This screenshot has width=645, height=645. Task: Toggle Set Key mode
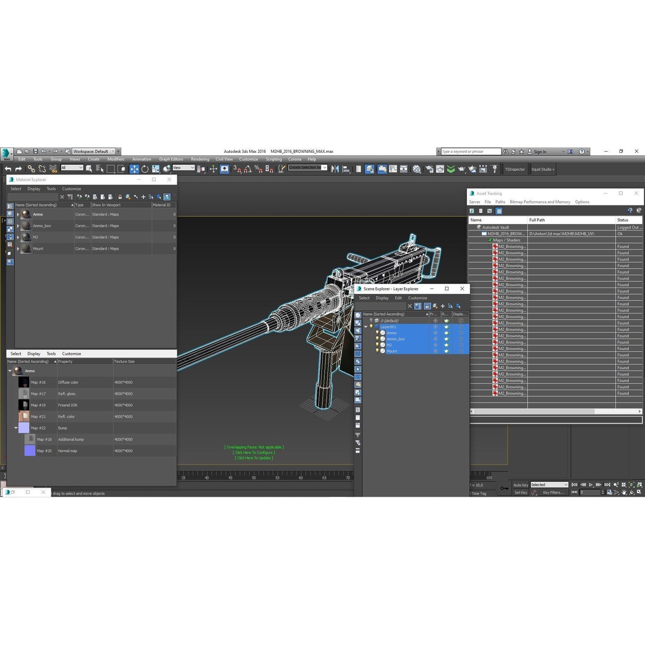tap(520, 492)
